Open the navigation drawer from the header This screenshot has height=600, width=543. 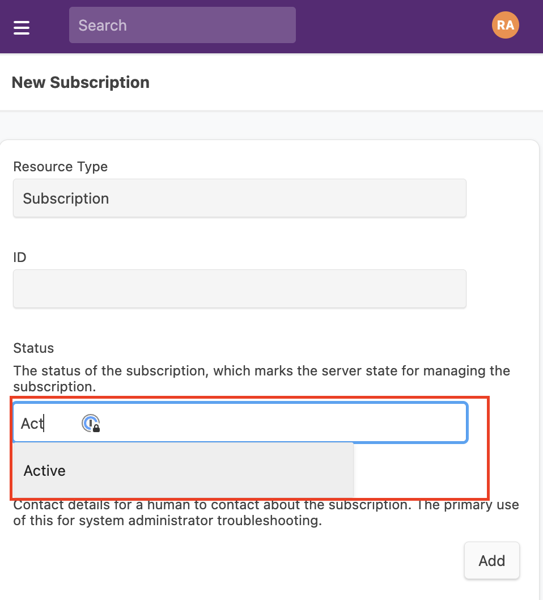pos(22,27)
